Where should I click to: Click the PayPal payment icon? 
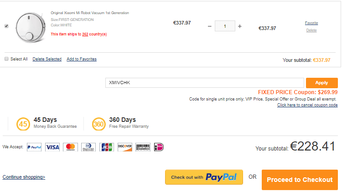tap(34, 147)
